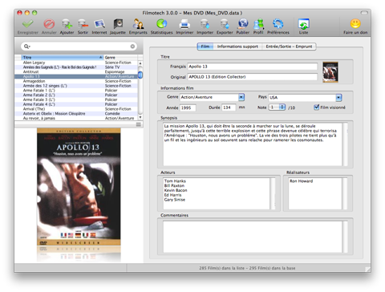The image size is (385, 292).
Task: Click Kevin Bacon in Acteurs list
Action: (x=176, y=190)
